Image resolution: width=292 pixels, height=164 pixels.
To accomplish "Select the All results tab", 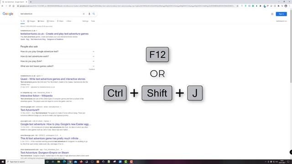I will pyautogui.click(x=22, y=21).
